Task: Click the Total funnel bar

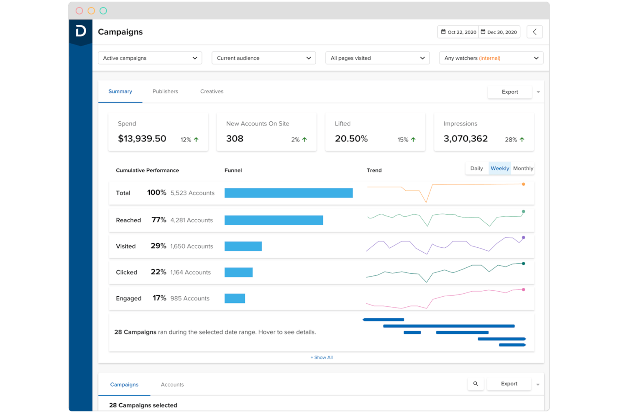Action: click(x=289, y=193)
